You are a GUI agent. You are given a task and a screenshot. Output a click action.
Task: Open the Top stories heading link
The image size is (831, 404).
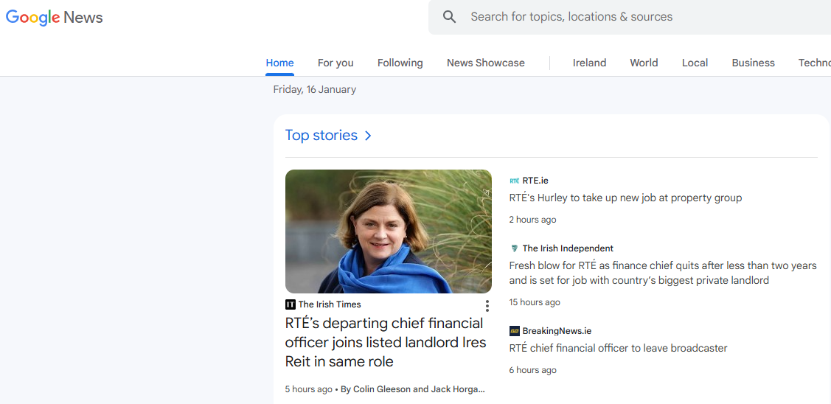(x=321, y=136)
